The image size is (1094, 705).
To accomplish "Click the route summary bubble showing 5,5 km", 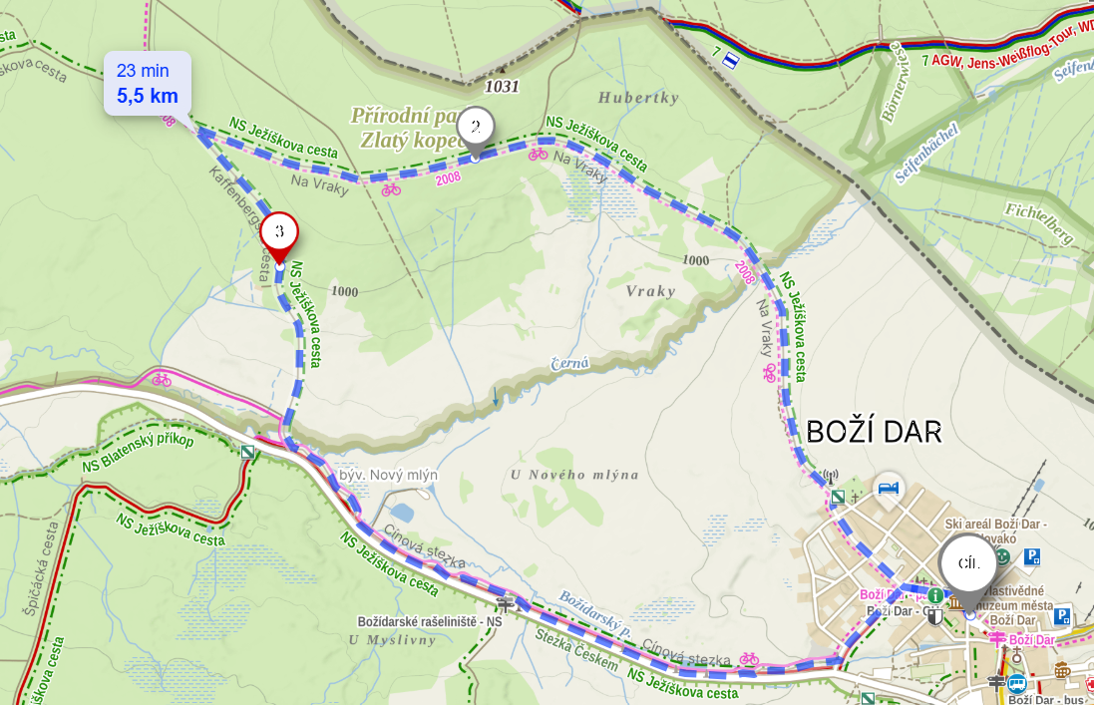I will coord(148,83).
